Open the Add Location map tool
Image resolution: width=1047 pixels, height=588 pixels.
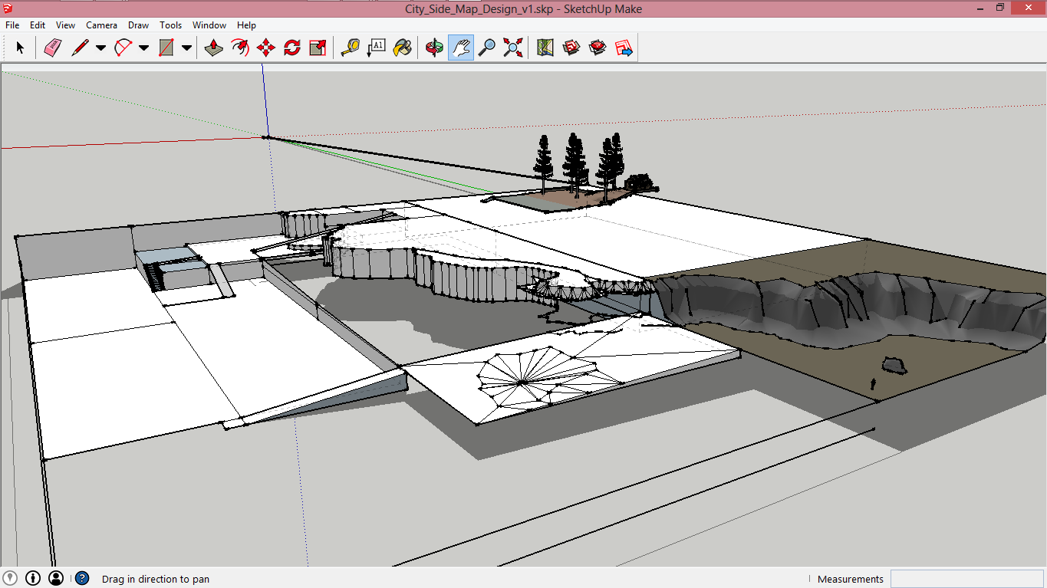pos(545,48)
